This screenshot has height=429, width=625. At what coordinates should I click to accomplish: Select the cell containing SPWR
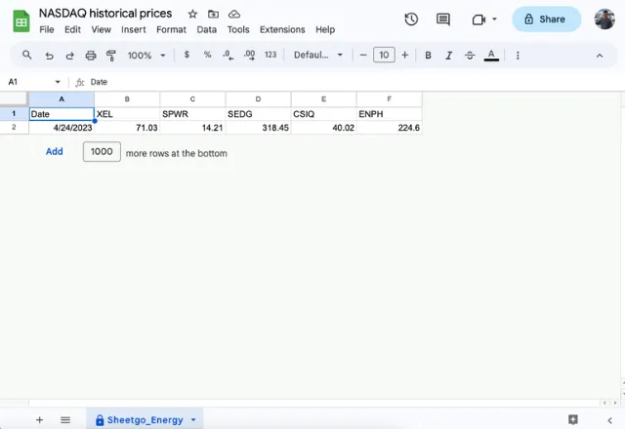click(x=192, y=114)
